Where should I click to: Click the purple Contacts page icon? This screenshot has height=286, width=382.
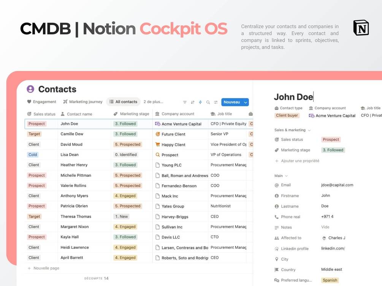(30, 89)
